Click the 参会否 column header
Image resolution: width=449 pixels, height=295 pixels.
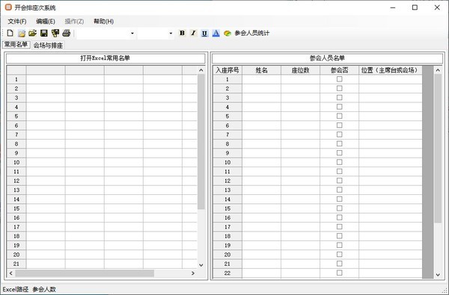(339, 70)
